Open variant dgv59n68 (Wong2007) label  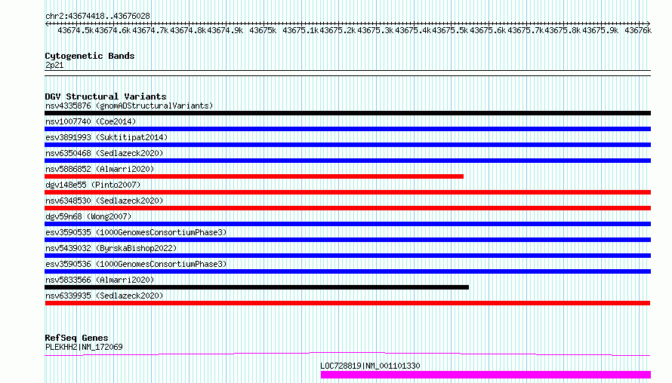[x=88, y=216]
